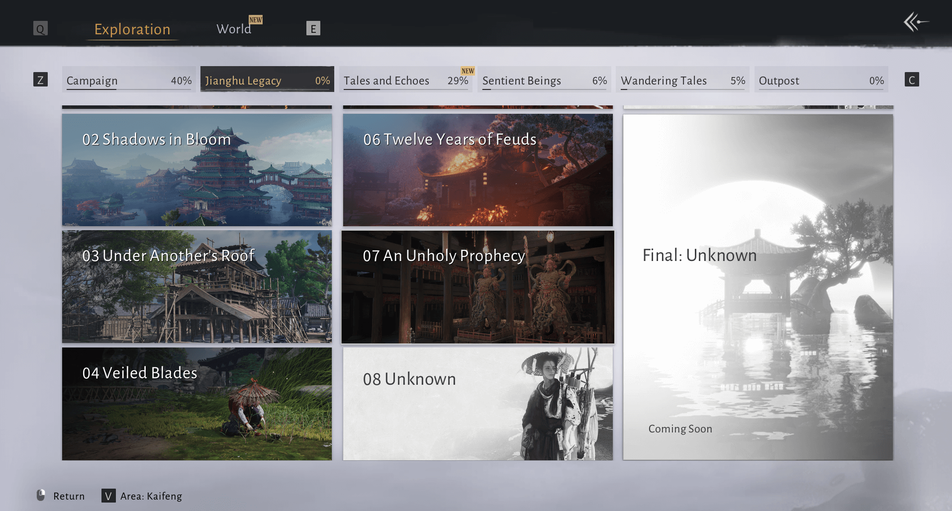
Task: Switch to the Outpost category
Action: tap(821, 80)
